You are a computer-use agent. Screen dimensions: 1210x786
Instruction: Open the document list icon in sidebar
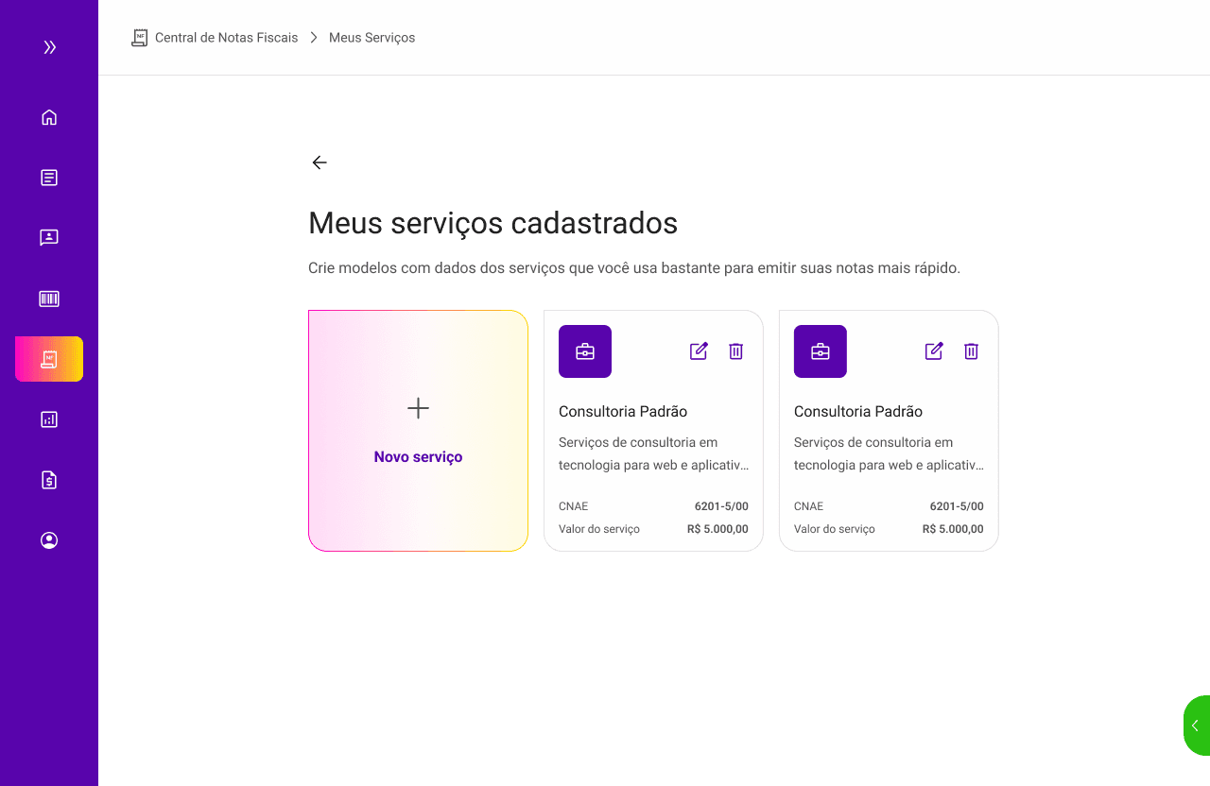tap(49, 178)
